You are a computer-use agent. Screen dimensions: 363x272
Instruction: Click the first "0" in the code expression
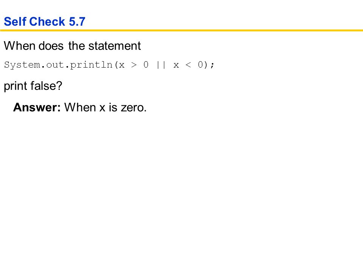point(146,65)
